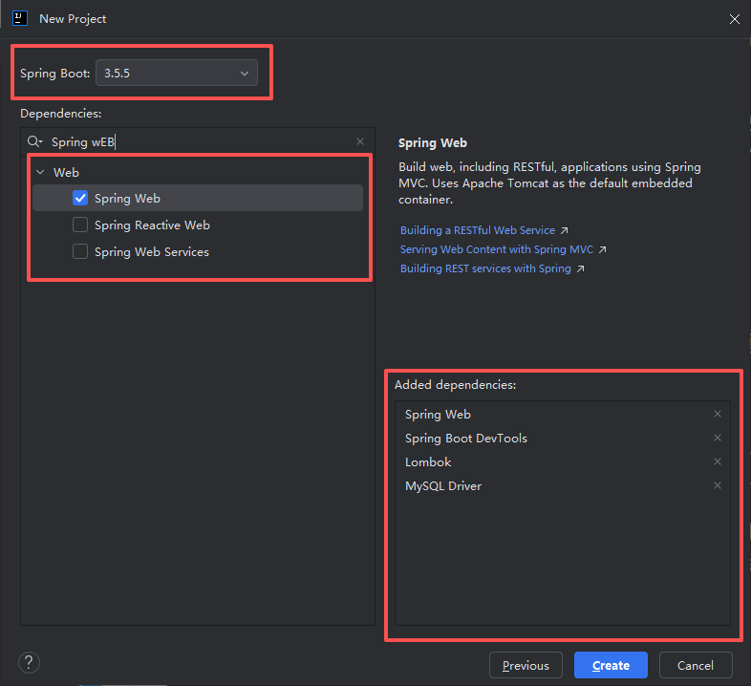
Task: Open the Spring Boot version dropdown
Action: pos(176,73)
